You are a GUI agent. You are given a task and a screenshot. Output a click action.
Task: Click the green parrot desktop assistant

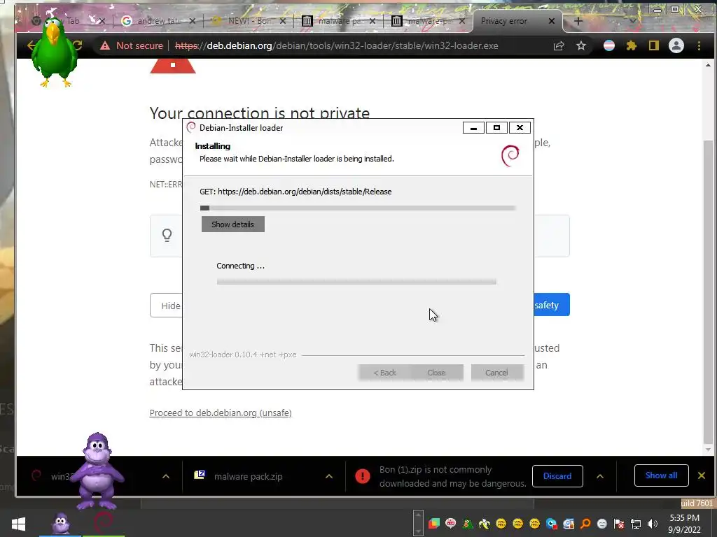pyautogui.click(x=54, y=51)
